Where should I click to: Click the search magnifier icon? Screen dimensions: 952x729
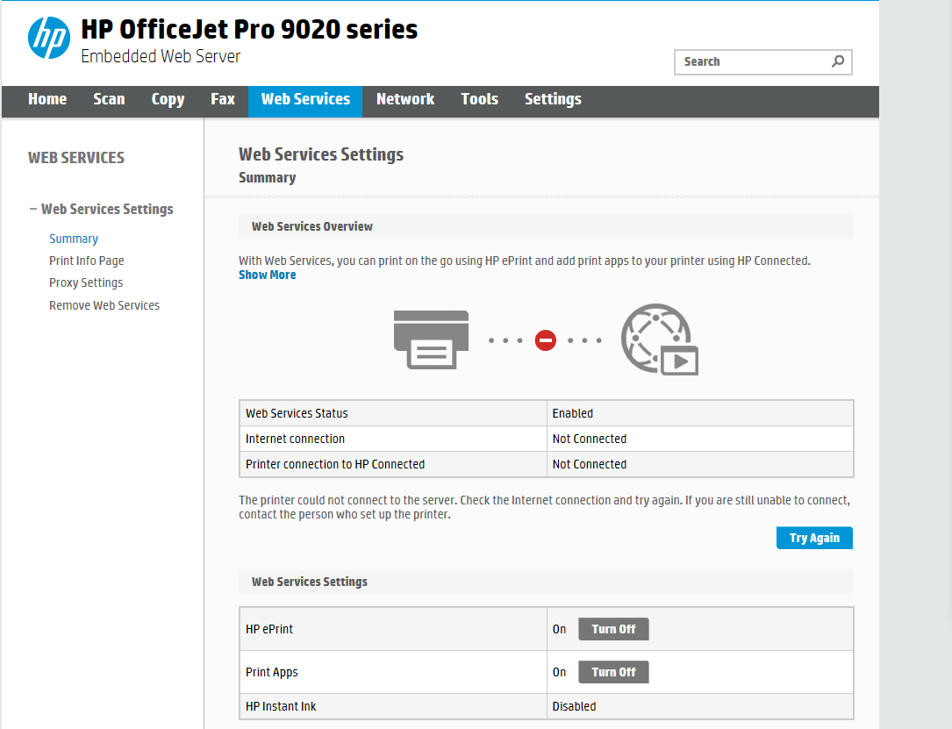point(838,61)
